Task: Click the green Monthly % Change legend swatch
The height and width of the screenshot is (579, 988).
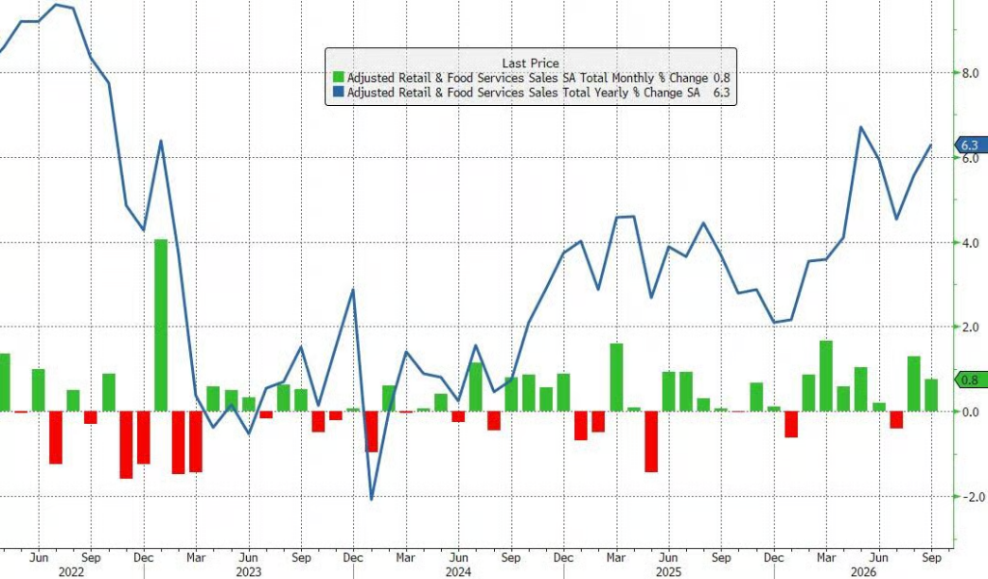Action: coord(339,77)
